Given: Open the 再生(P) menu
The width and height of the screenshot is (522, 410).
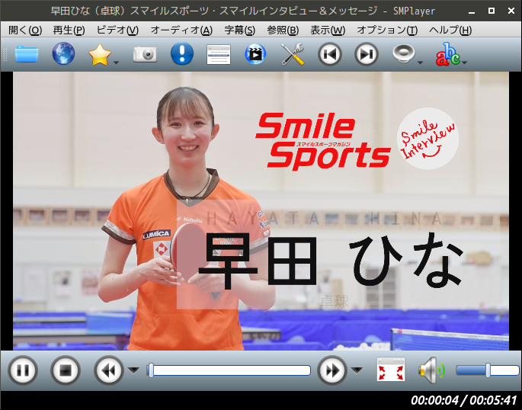Looking at the screenshot, I should pos(69,30).
